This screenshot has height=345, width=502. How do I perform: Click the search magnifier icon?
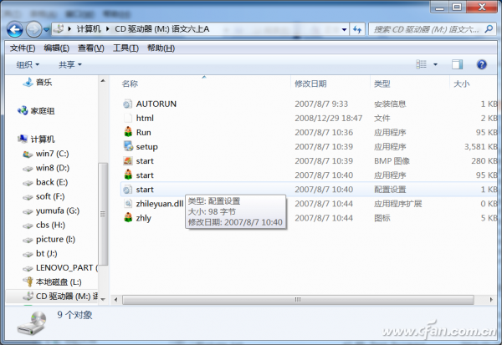[x=489, y=29]
